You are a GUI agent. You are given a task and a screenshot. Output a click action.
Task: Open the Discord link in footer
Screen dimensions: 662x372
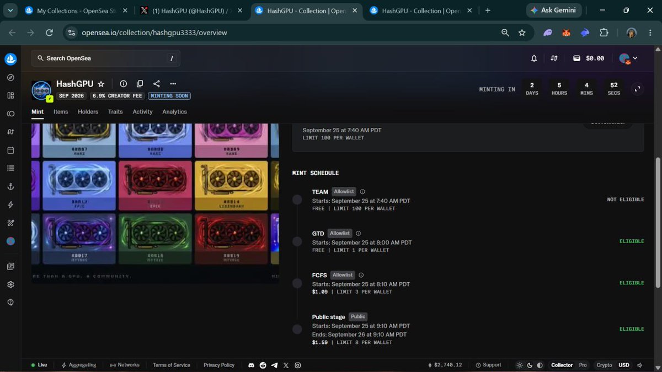pos(252,365)
